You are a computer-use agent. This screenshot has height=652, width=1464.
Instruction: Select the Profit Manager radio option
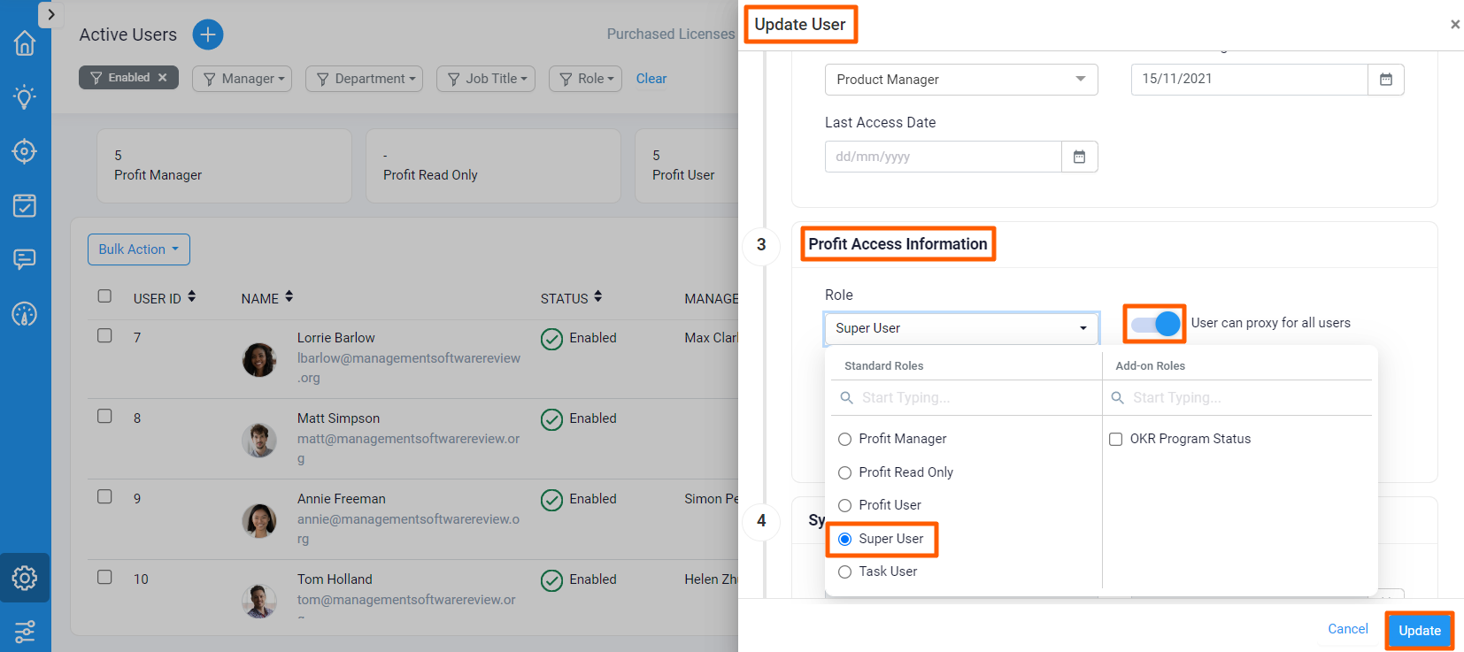[845, 439]
